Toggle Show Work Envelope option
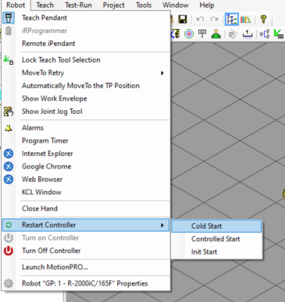 tap(85, 98)
